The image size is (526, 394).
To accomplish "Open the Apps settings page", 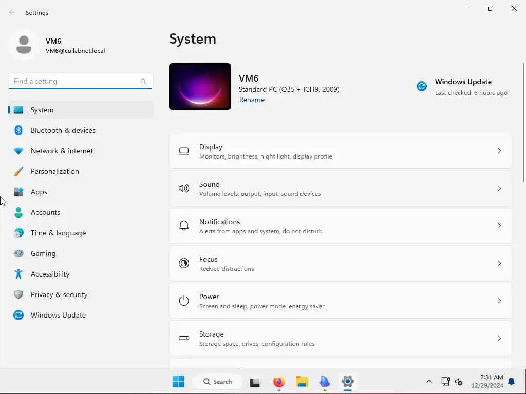I will [81, 192].
